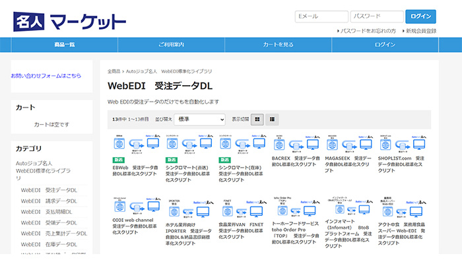The image size is (462, 260).
Task: Open MAGASEEK product title link
Action: [x=348, y=164]
